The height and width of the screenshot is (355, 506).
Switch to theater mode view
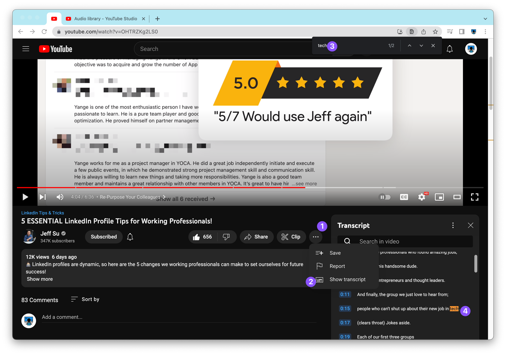[x=457, y=197]
